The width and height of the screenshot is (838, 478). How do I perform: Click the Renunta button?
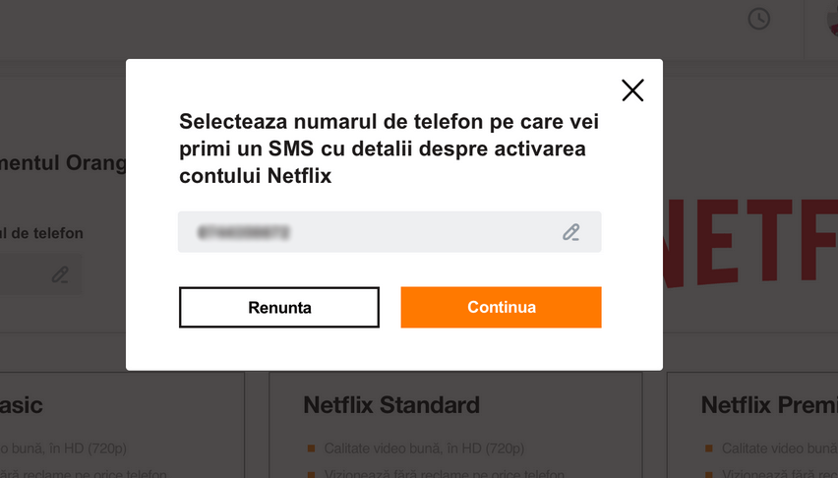point(279,308)
